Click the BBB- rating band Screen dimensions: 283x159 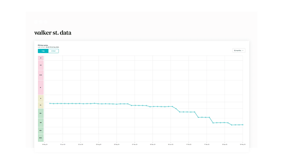point(41,138)
